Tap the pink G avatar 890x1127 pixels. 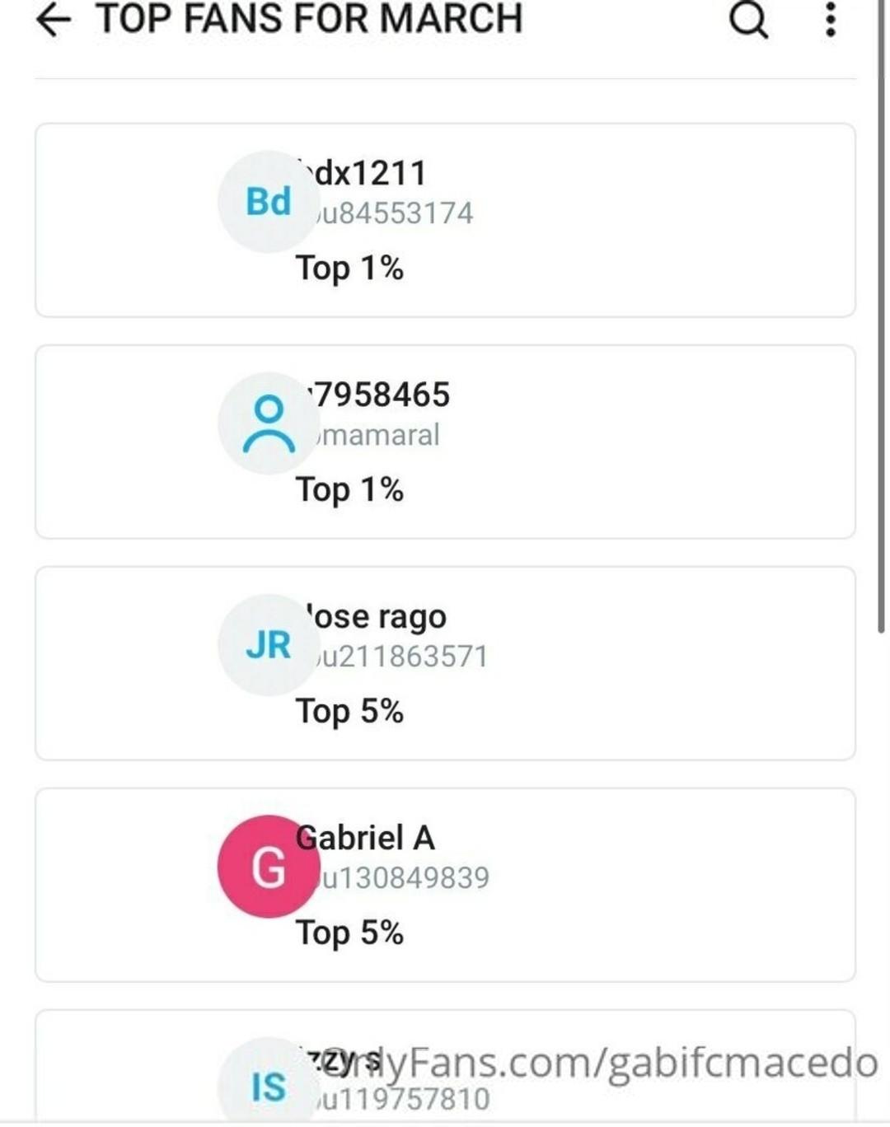(x=268, y=867)
